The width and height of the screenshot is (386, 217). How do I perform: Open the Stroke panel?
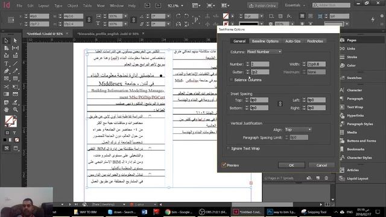[x=352, y=57]
